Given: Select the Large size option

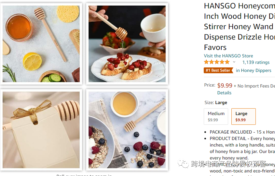Looking at the screenshot, I should (243, 116).
